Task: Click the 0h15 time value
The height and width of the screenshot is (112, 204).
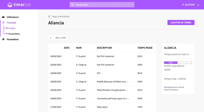Action: pyautogui.click(x=140, y=73)
